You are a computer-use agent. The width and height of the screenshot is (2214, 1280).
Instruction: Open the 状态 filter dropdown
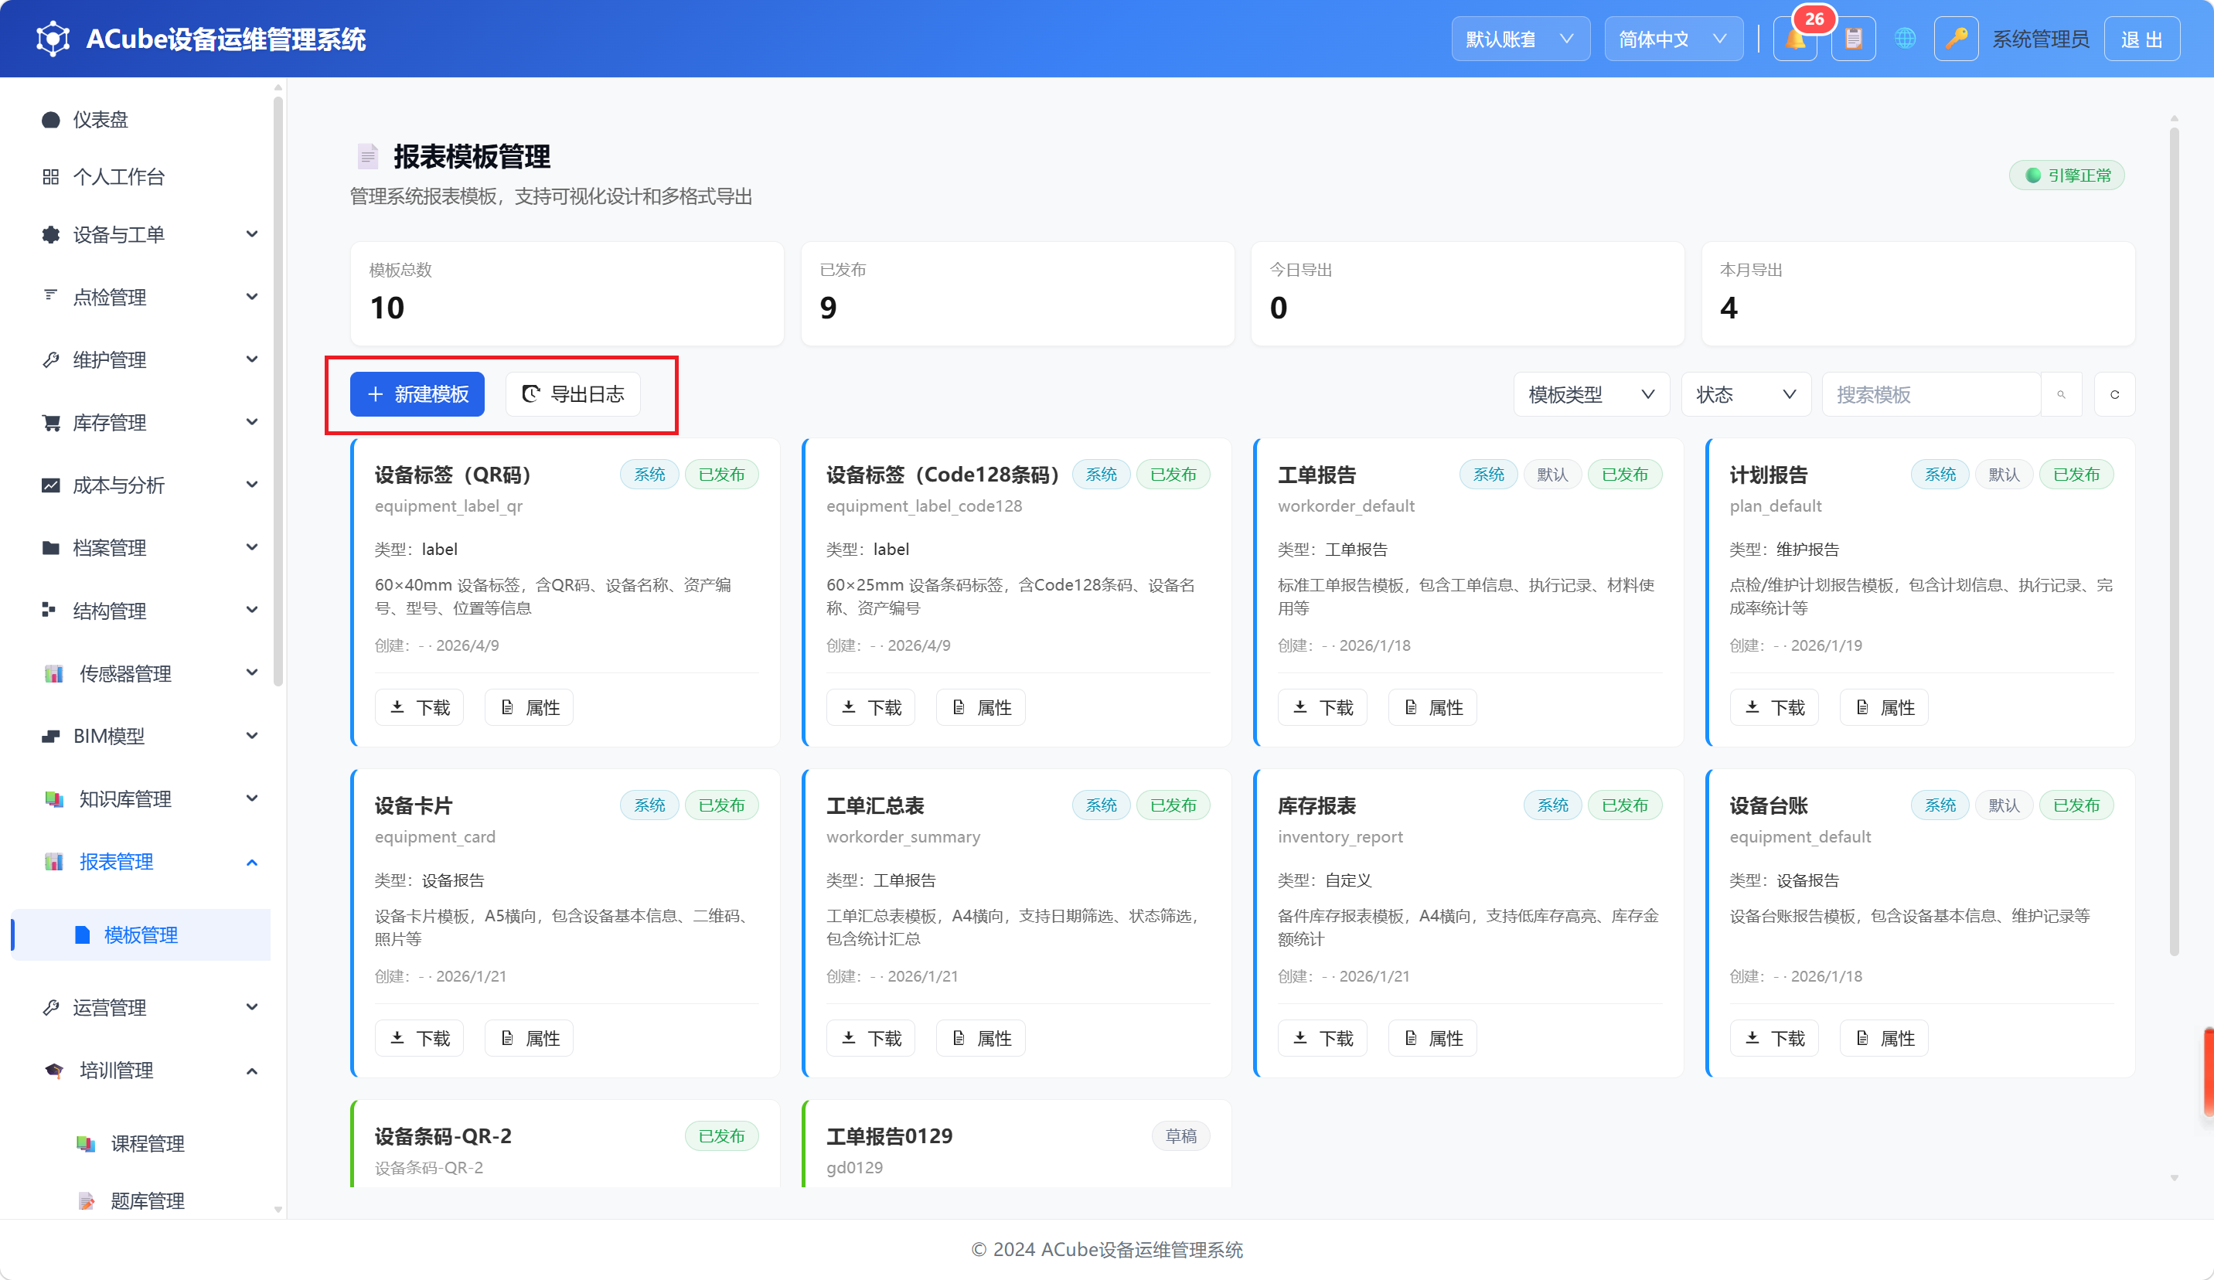pos(1746,394)
